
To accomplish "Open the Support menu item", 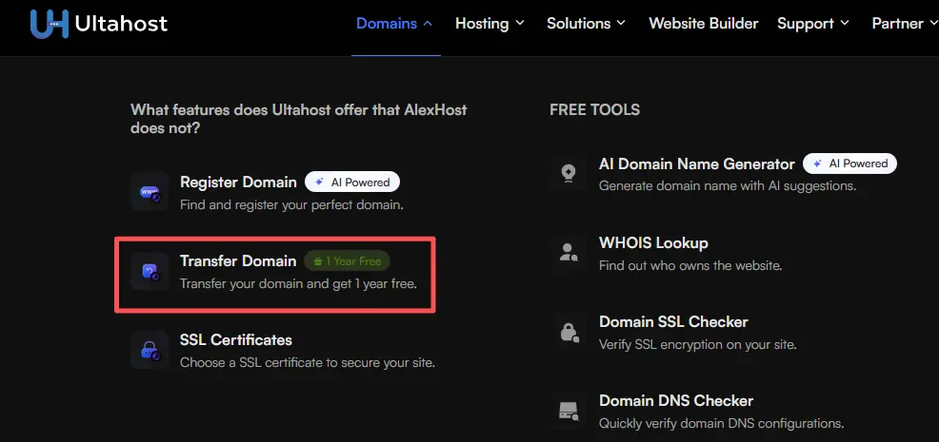I will pos(806,24).
